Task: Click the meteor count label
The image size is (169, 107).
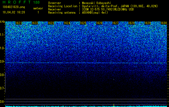Action: [38, 8]
